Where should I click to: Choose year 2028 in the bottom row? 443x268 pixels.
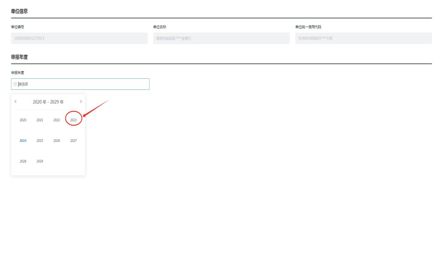(23, 161)
